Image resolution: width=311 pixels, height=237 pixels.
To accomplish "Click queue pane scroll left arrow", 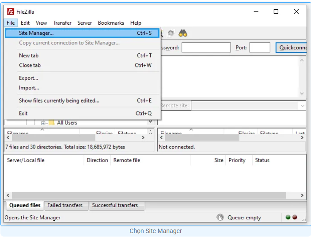I will pos(8,195).
